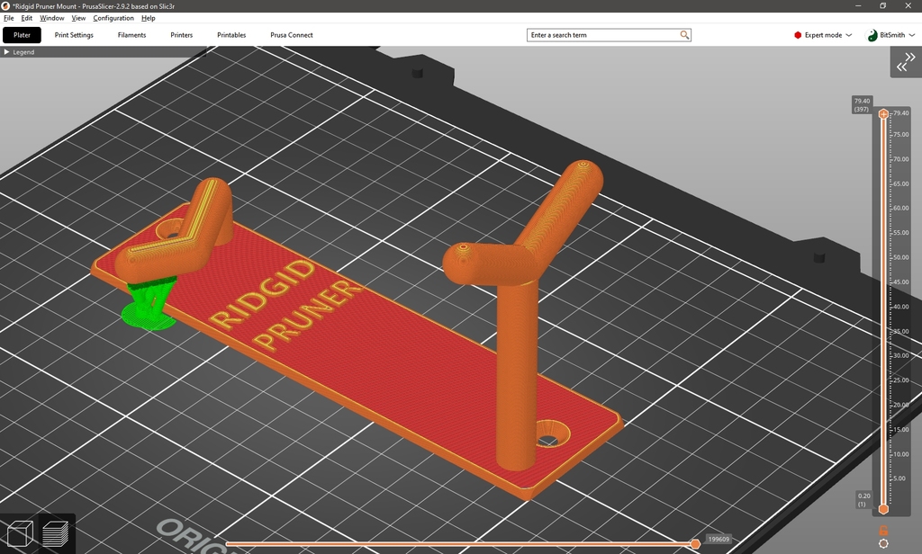Open the Configuration menu
Viewport: 922px width, 554px height.
tap(113, 18)
